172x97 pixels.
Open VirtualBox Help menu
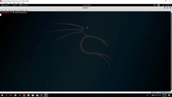click(23, 3)
